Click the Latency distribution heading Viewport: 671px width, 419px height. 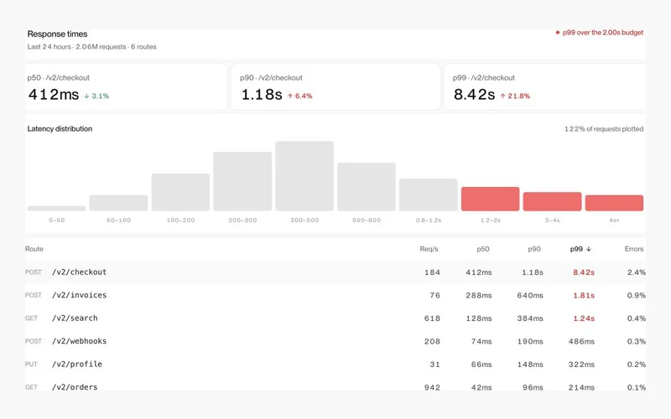[x=60, y=129]
